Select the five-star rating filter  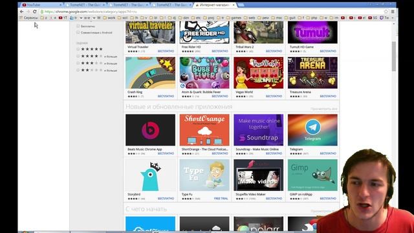[78, 49]
